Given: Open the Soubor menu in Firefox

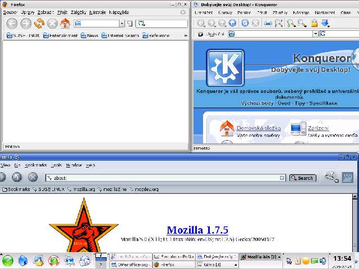Looking at the screenshot, I should point(10,12).
